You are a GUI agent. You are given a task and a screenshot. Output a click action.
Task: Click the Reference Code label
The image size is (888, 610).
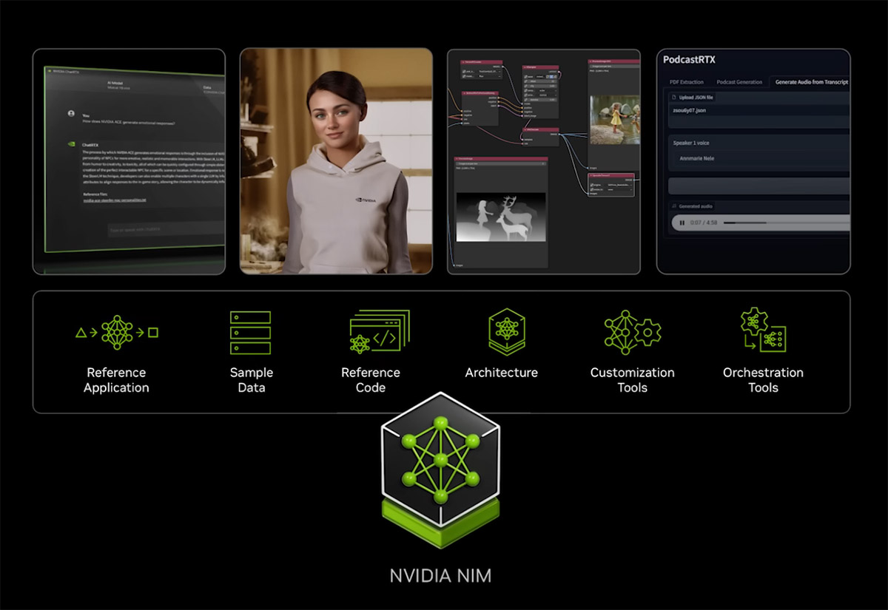371,380
